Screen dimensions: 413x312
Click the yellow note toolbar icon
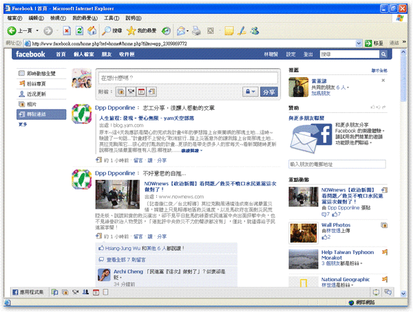tap(229, 31)
